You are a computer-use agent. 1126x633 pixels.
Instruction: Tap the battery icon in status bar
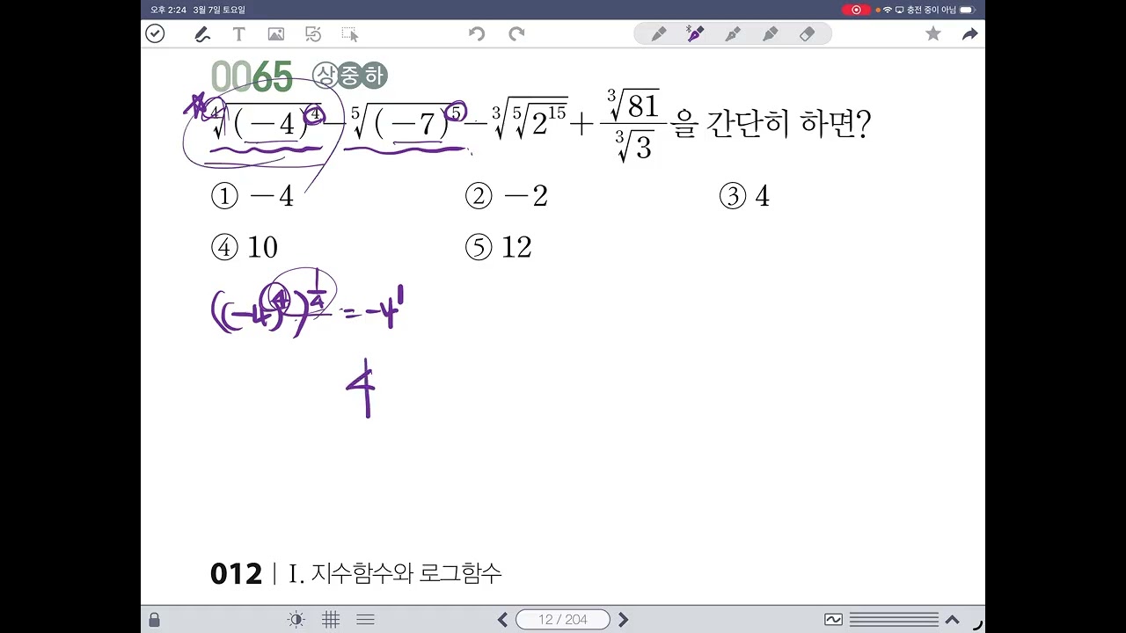(967, 10)
